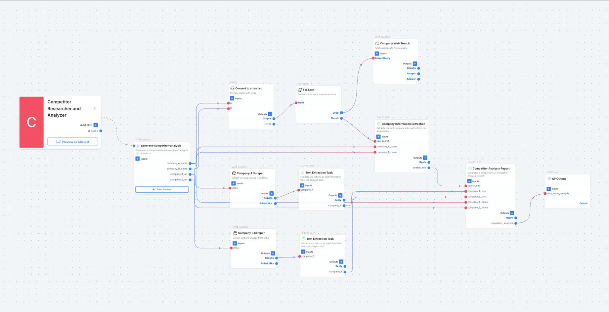Select the Company B Scraper title
The image size is (609, 312).
point(251,233)
